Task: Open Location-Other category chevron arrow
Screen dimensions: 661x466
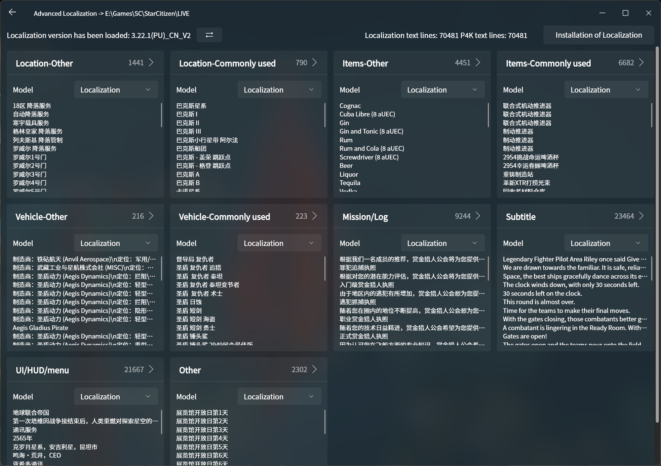Action: (151, 63)
